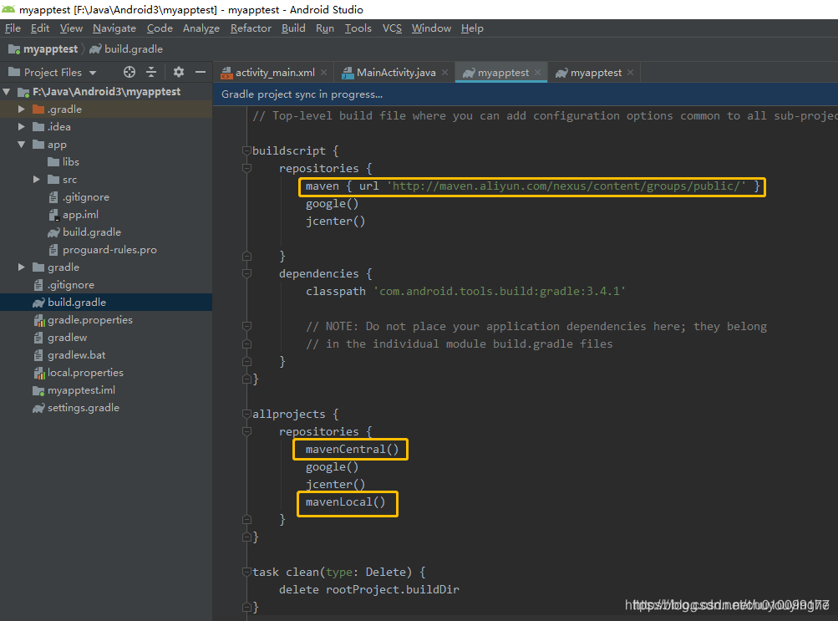Select gradle.properties file
This screenshot has height=621, width=838.
83,320
